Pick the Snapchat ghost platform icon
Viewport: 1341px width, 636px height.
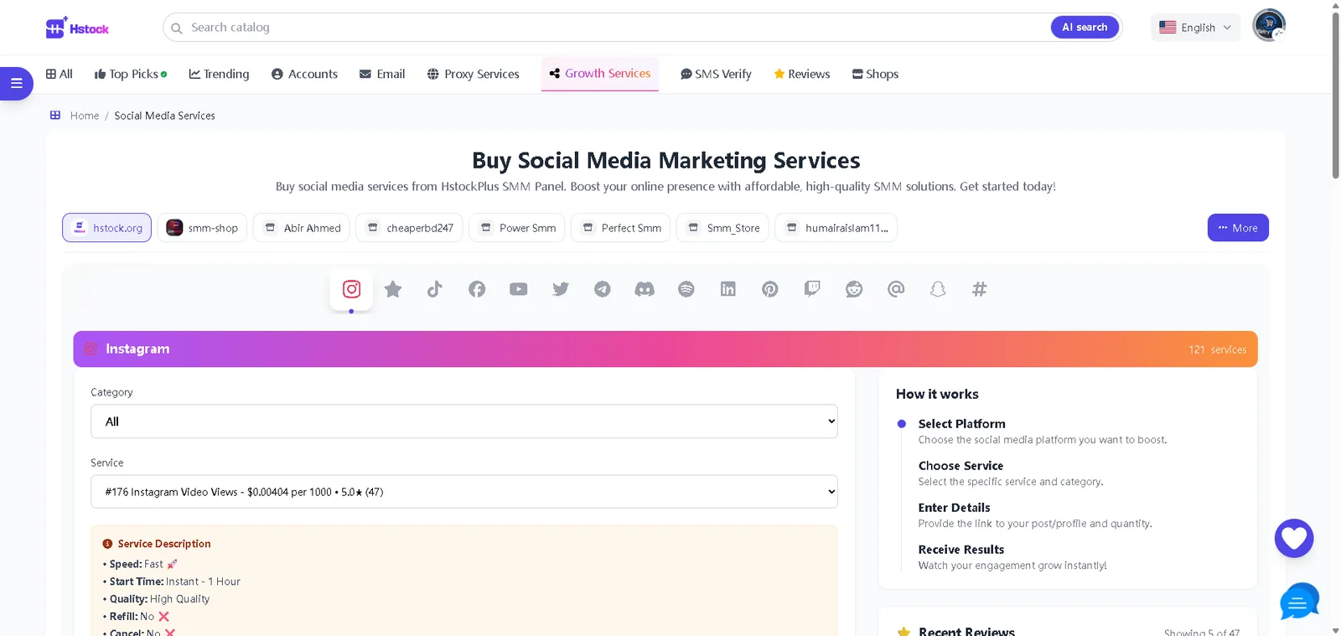click(x=938, y=289)
